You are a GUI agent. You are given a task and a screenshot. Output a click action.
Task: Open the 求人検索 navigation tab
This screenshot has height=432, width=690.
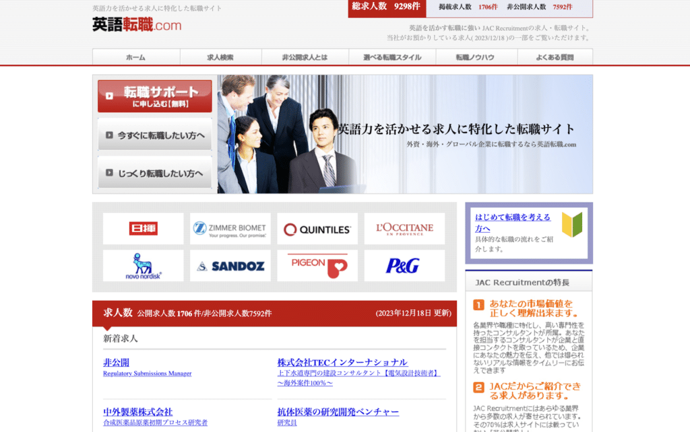220,57
